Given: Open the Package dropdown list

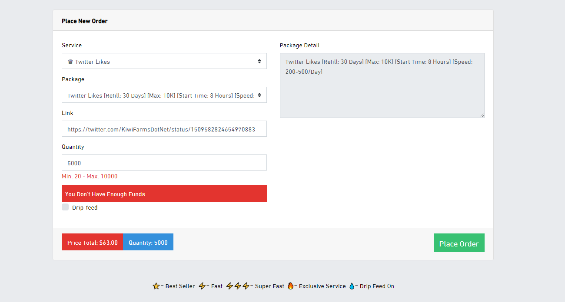Looking at the screenshot, I should (x=164, y=95).
